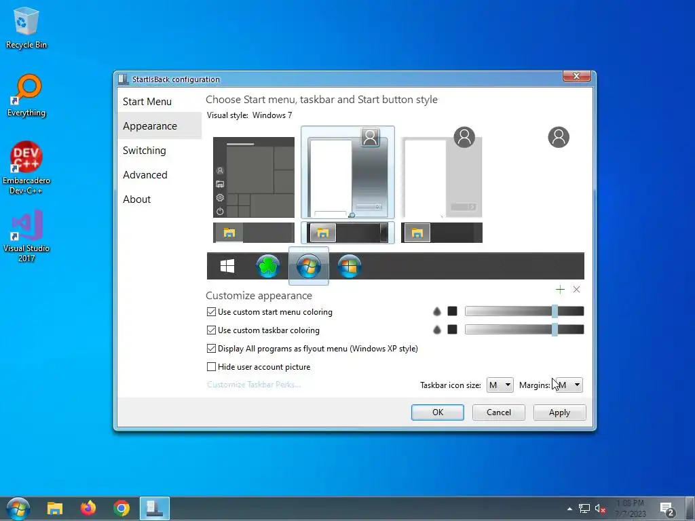The image size is (695, 521).
Task: Select the Windows 7 glass taskbar style thumbnail
Action: coord(347,233)
